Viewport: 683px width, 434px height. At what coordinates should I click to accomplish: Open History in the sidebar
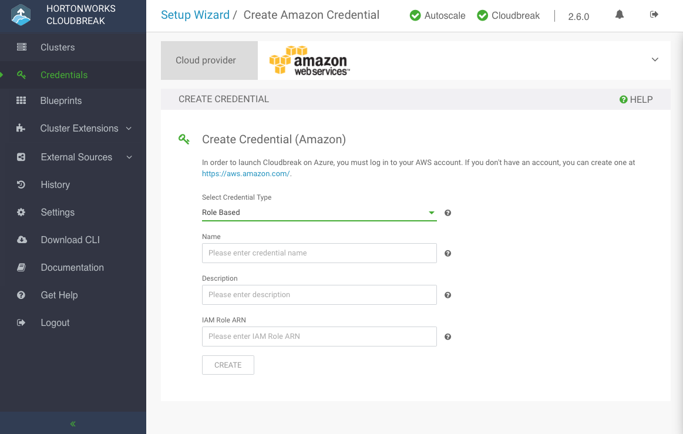(x=55, y=185)
